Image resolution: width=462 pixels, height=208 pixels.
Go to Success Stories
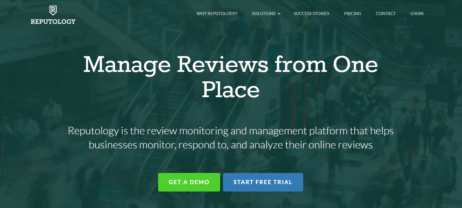[311, 14]
